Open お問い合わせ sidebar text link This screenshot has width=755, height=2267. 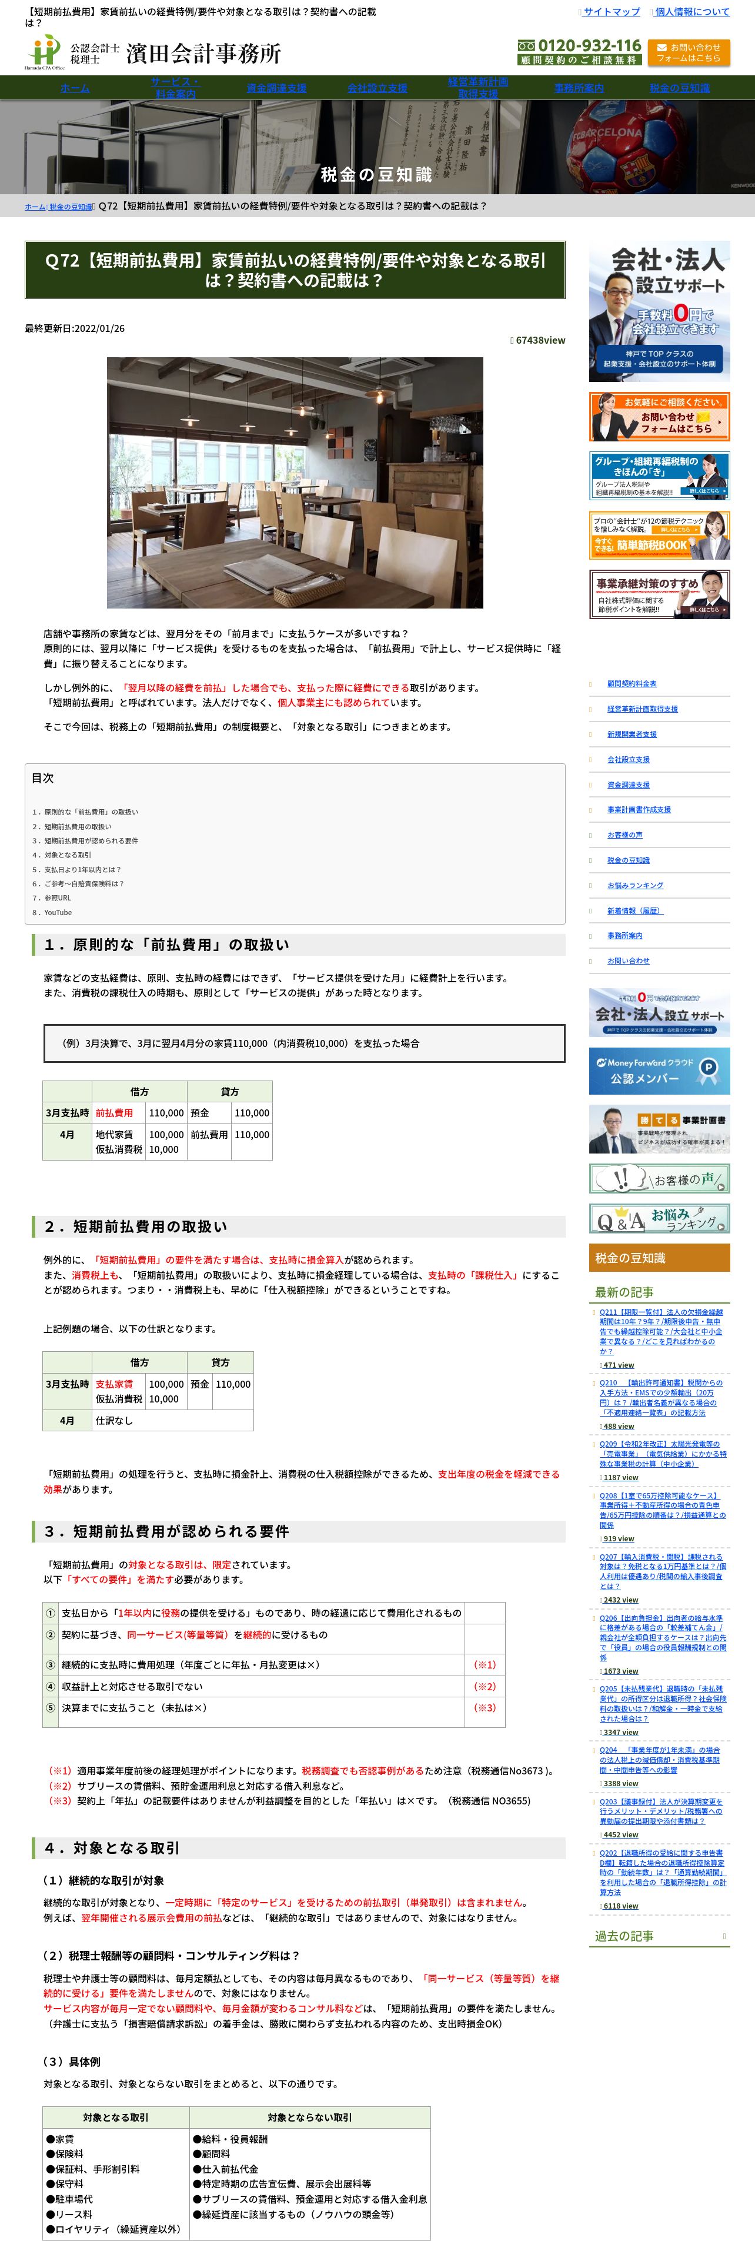[629, 961]
